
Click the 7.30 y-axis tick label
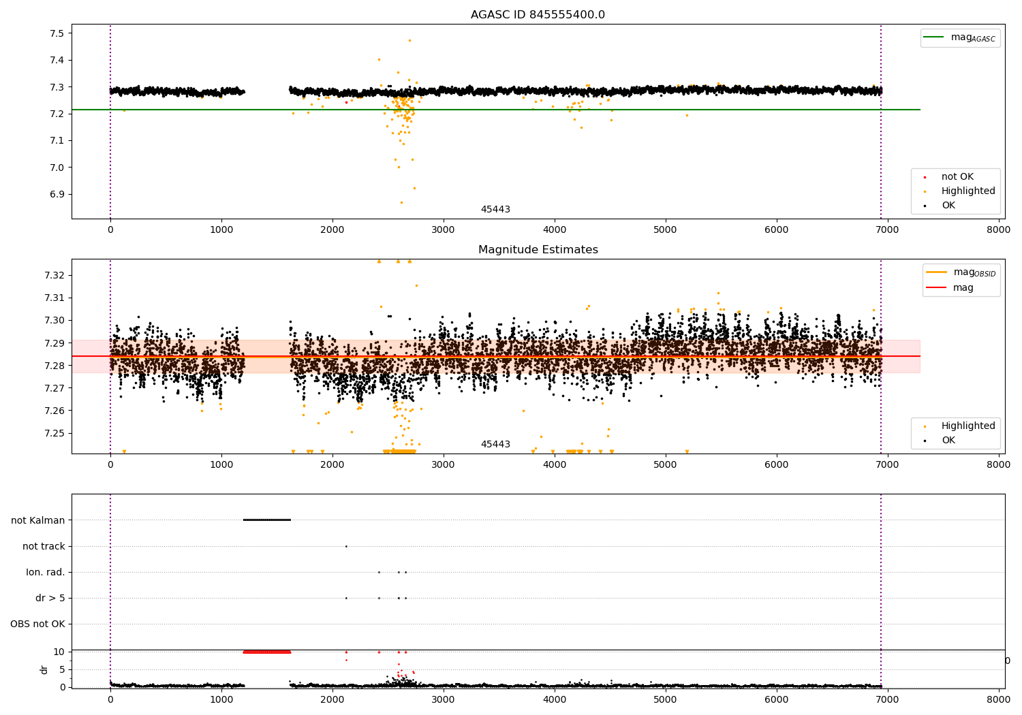point(55,320)
